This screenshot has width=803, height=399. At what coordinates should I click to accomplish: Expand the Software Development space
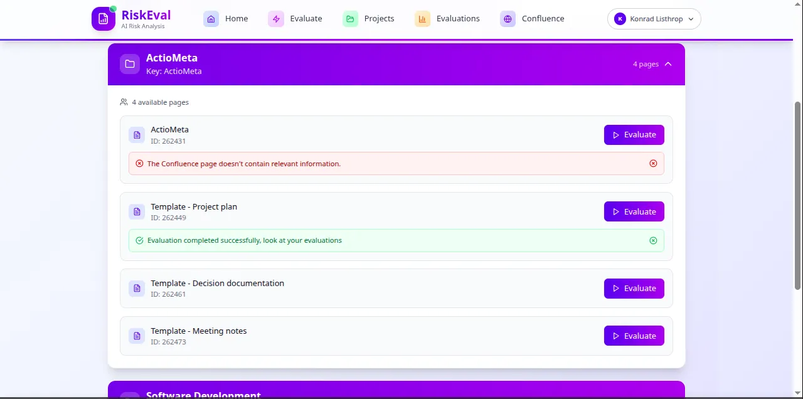click(396, 391)
